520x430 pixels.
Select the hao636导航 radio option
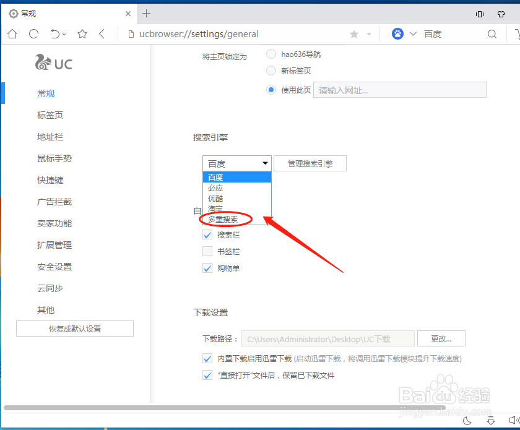point(271,54)
